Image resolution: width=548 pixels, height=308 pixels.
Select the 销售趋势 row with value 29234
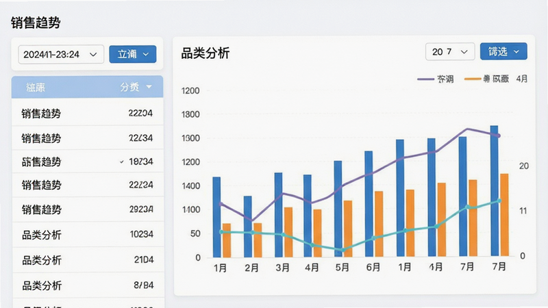(88, 209)
